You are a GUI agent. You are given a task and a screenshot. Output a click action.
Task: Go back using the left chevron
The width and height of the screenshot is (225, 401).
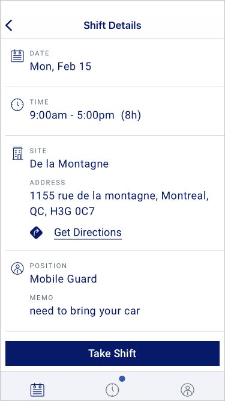(x=8, y=26)
